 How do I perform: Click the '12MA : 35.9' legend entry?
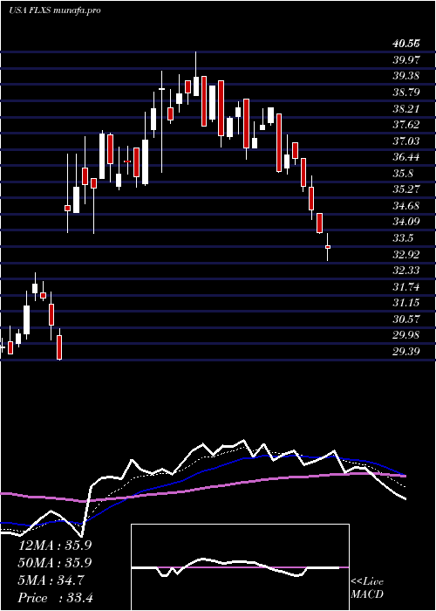coord(55,546)
